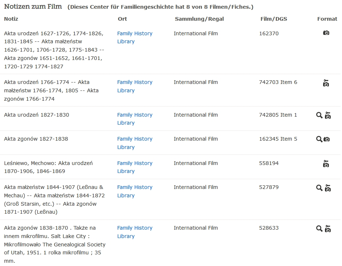The height and width of the screenshot is (266, 342).
Task: Open Family History Library link for Leśniewo, Mechowo row
Action: click(135, 167)
